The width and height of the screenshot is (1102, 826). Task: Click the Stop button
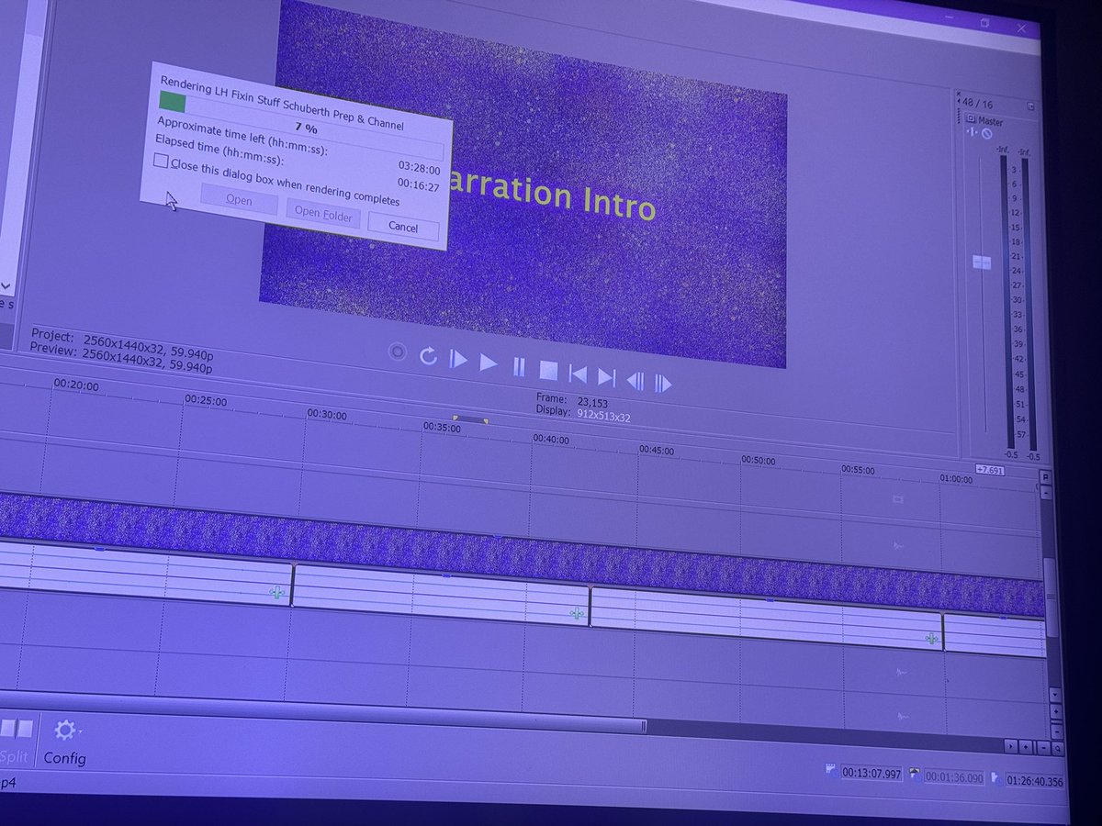click(548, 370)
